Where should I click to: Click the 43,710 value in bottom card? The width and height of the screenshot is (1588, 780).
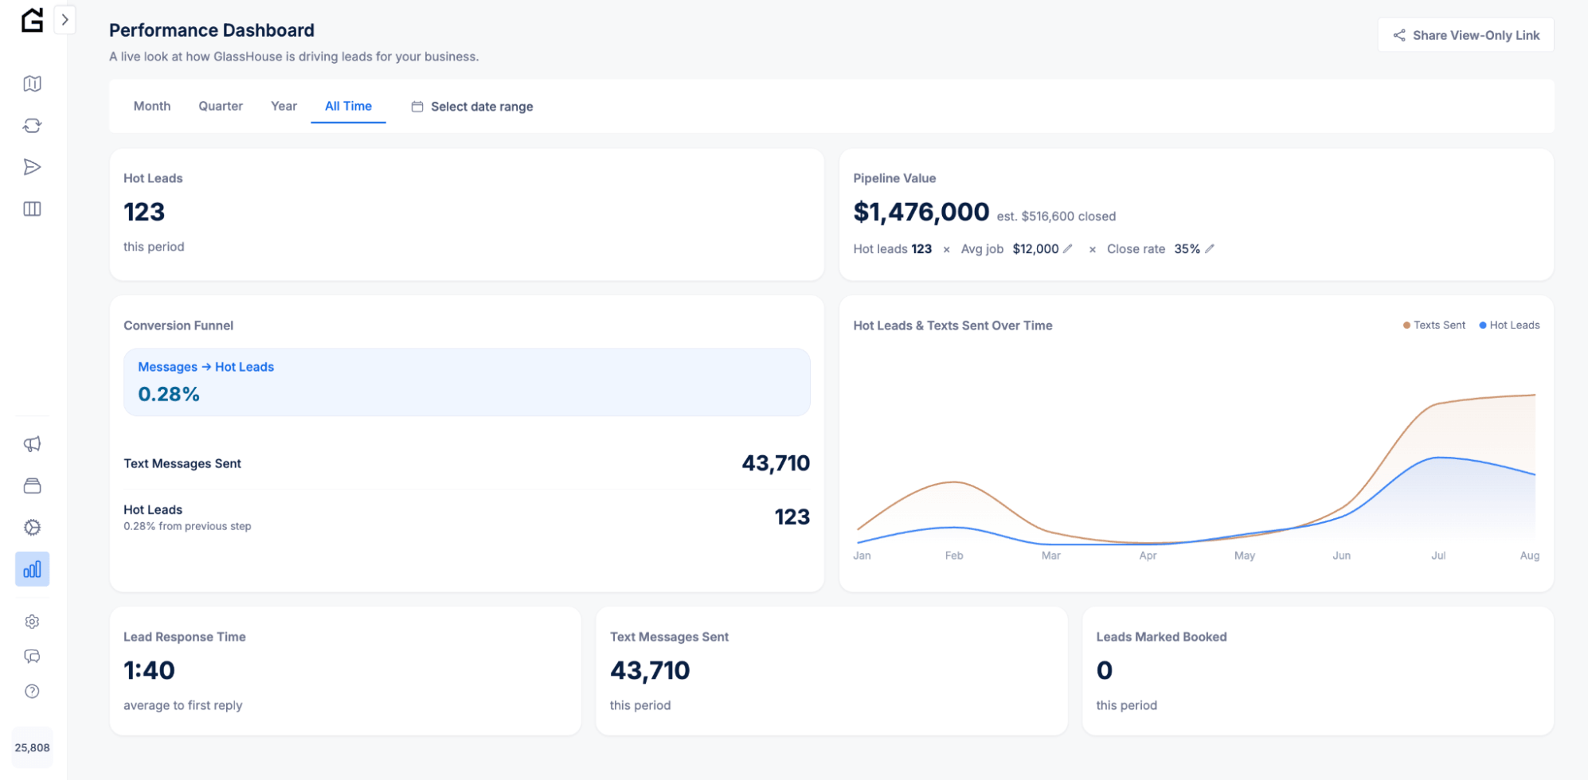click(x=650, y=670)
